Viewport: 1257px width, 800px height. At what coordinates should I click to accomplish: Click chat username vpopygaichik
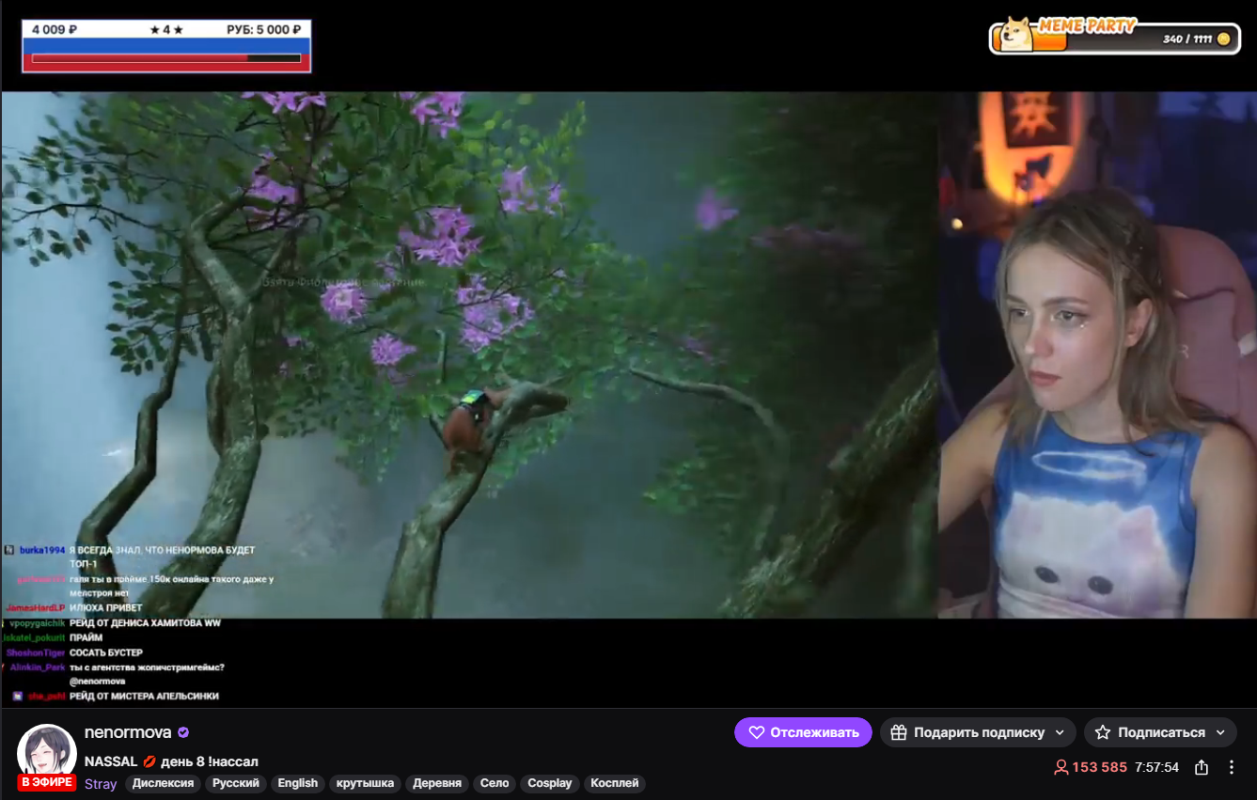[38, 623]
